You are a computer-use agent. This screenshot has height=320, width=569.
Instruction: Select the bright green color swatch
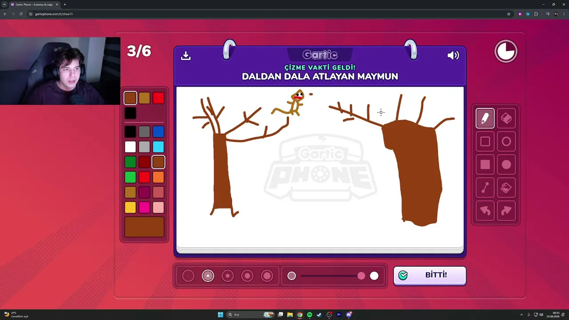tap(130, 177)
